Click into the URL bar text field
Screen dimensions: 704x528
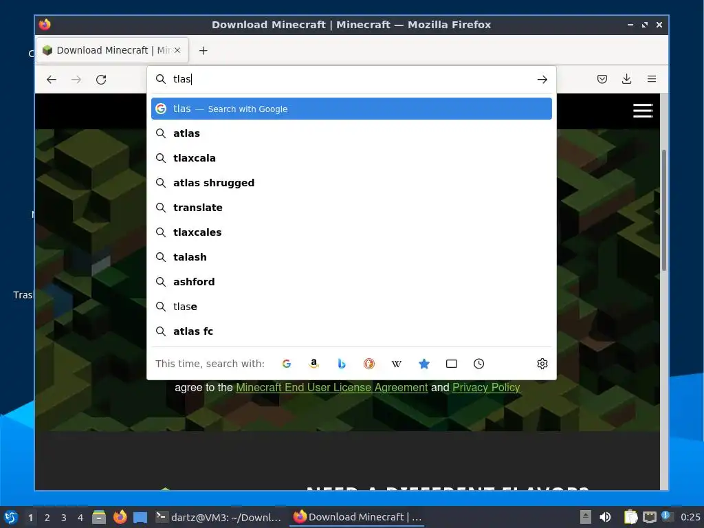(x=350, y=79)
